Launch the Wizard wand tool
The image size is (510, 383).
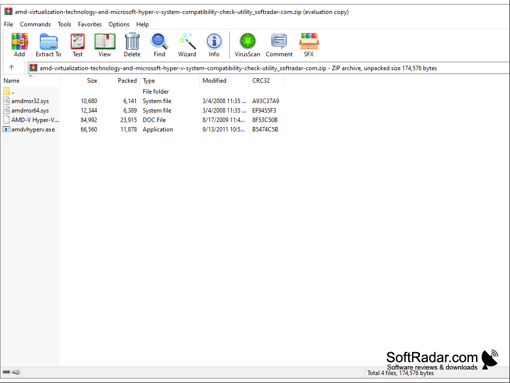(x=187, y=41)
